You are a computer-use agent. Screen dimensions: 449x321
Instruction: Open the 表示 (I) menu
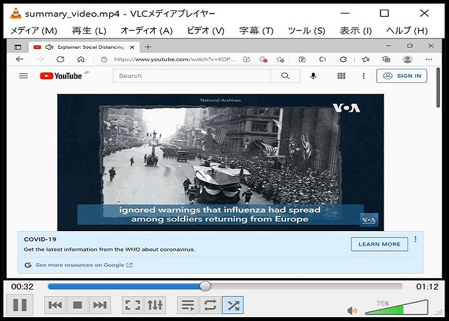pyautogui.click(x=355, y=30)
